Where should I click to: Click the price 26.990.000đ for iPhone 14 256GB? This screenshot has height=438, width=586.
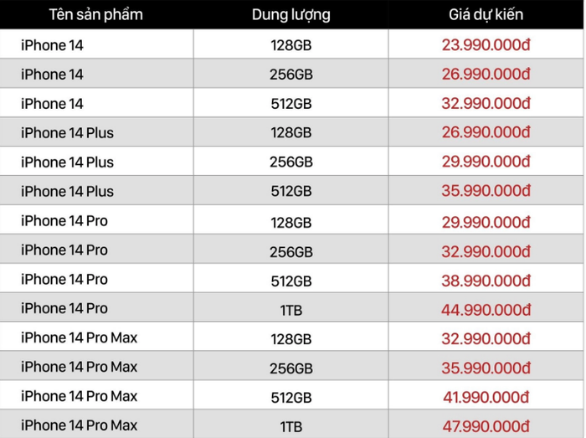pos(486,74)
